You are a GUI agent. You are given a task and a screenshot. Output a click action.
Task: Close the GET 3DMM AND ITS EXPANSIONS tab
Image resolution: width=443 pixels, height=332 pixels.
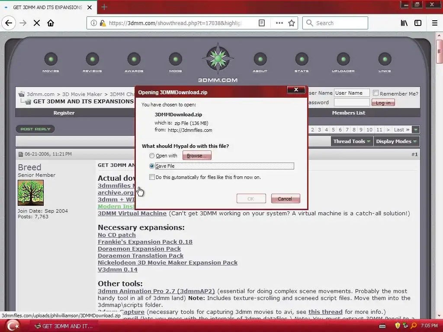coord(90,7)
